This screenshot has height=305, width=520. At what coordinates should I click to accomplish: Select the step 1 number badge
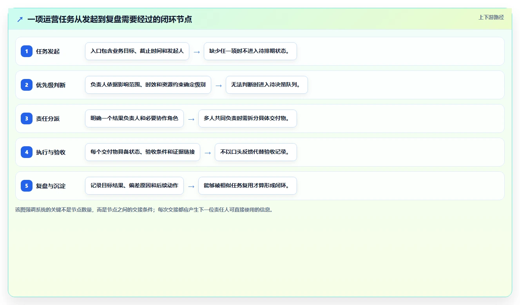click(x=27, y=51)
